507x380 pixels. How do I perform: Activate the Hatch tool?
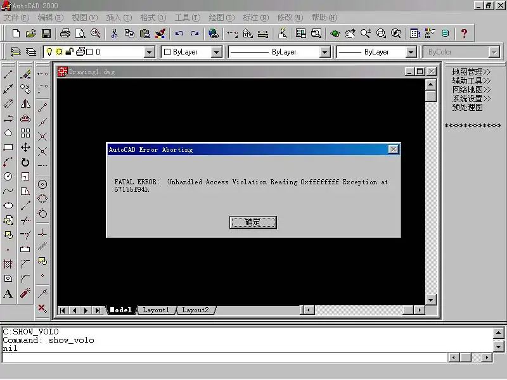[x=8, y=264]
